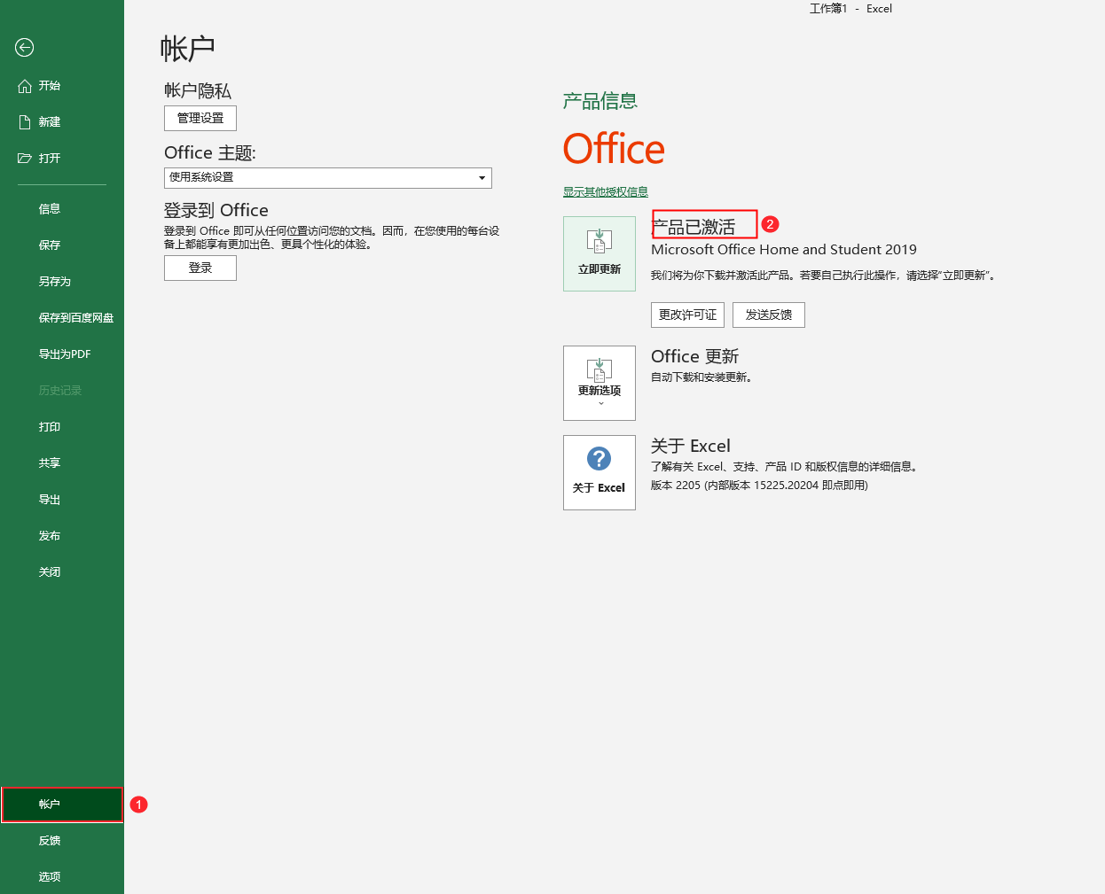
Task: Click the Office 更新 heading
Action: tap(695, 357)
